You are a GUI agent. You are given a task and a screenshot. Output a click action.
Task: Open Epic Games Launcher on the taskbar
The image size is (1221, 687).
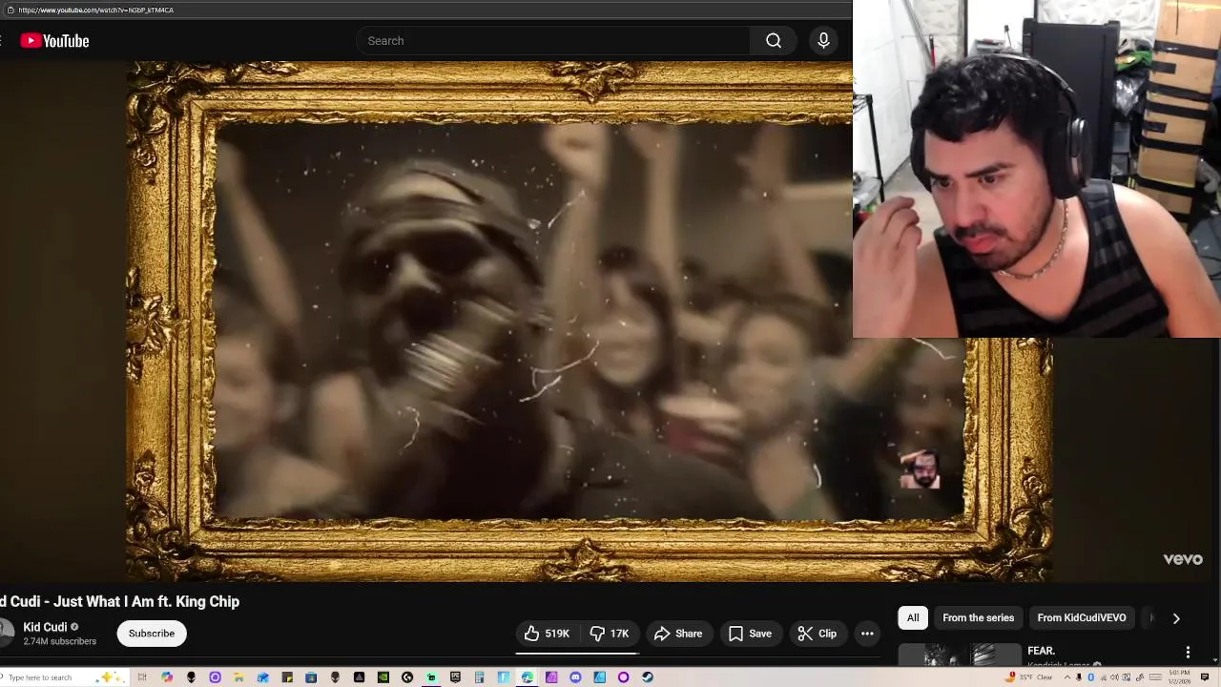455,677
